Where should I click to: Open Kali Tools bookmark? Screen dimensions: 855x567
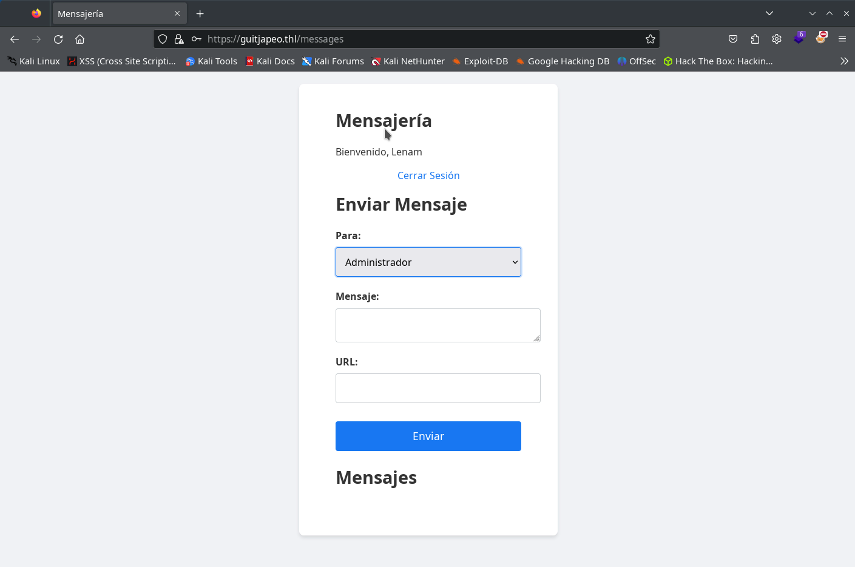coord(211,61)
